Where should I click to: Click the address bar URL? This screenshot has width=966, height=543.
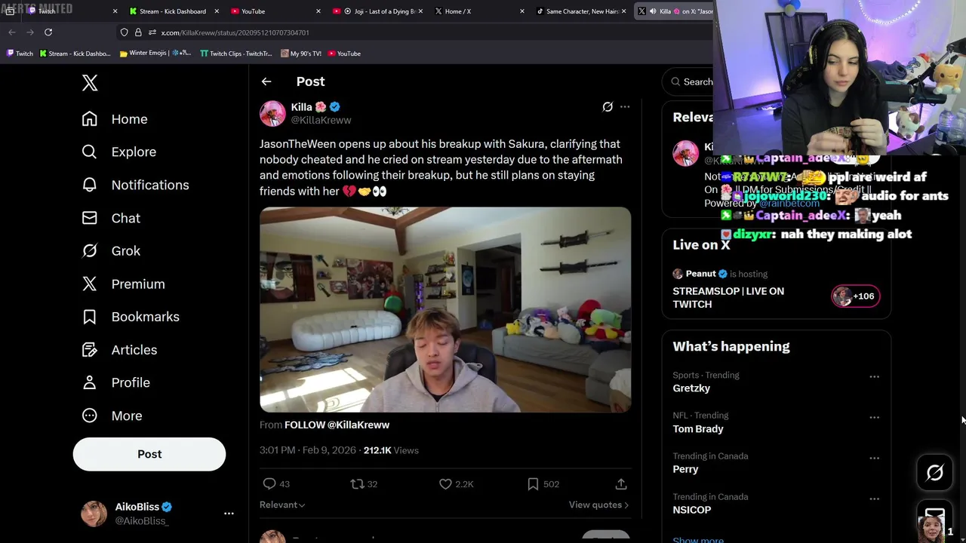coord(235,32)
